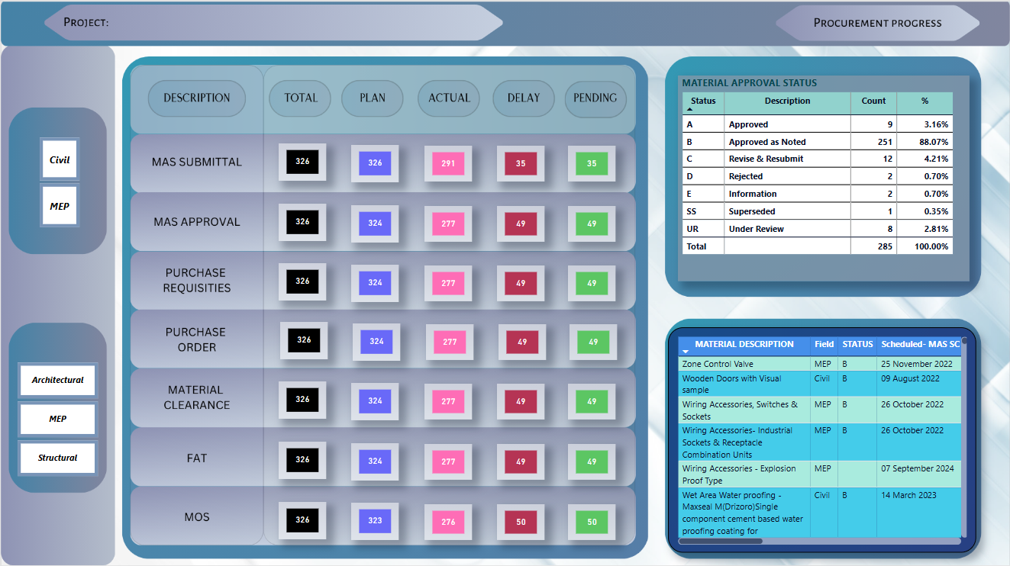1010x566 pixels.
Task: Select the MEP slicer above Structural
Action: pyautogui.click(x=58, y=419)
